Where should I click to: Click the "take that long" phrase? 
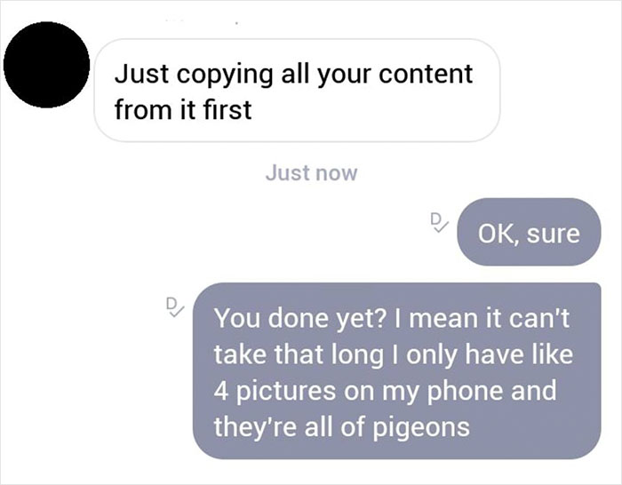pyautogui.click(x=283, y=354)
